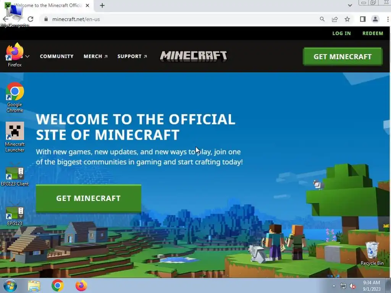Bookmark this tab with the star icon
The height and width of the screenshot is (293, 391).
coord(347,19)
